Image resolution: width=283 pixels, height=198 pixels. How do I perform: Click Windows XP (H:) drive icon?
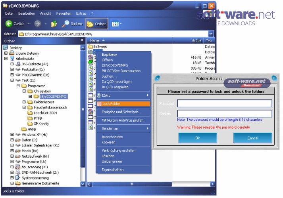(x=18, y=135)
